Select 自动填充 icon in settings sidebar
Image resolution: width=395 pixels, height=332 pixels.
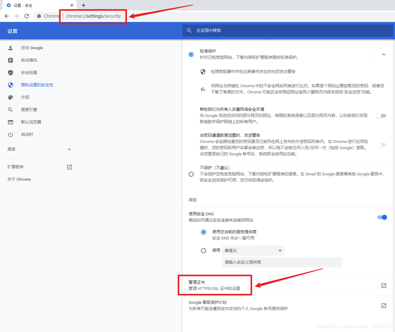(10, 60)
